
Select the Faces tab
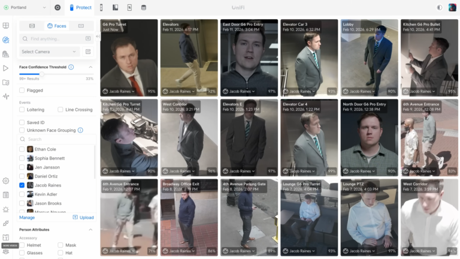pos(57,26)
